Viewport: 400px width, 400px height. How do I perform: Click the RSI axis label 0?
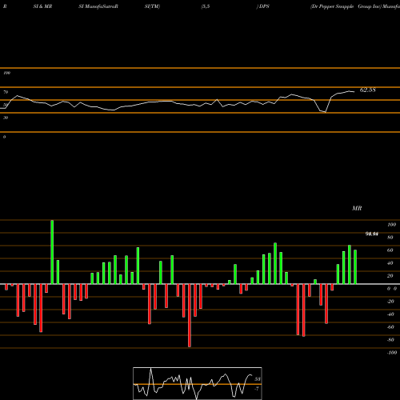click(x=4, y=137)
